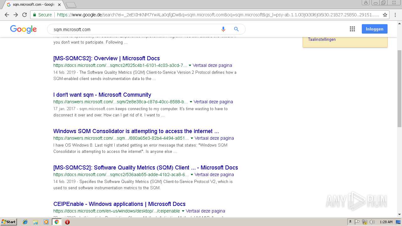Click the docs.microsoft.com sqmcs2/f025c4b1 green URL

pos(120,66)
